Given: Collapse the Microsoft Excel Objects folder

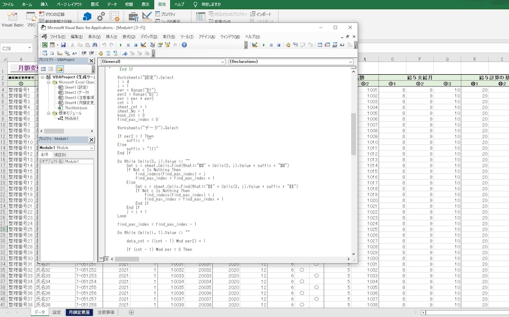Looking at the screenshot, I should (49, 82).
